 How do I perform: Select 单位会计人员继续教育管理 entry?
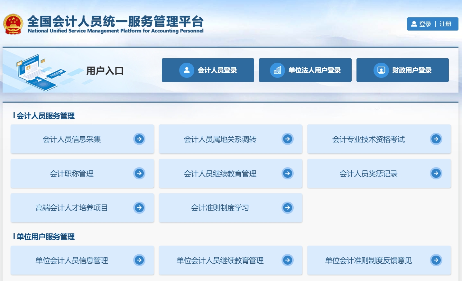tap(220, 260)
